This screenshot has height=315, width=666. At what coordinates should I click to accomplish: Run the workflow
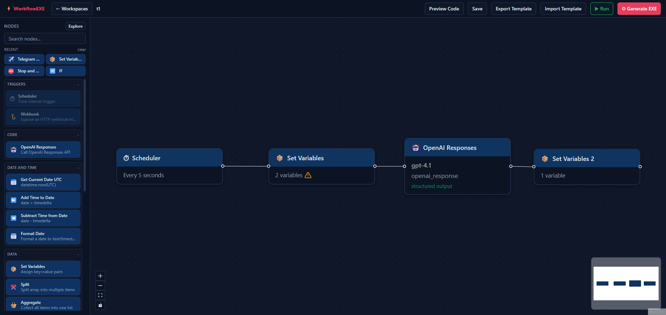[601, 9]
